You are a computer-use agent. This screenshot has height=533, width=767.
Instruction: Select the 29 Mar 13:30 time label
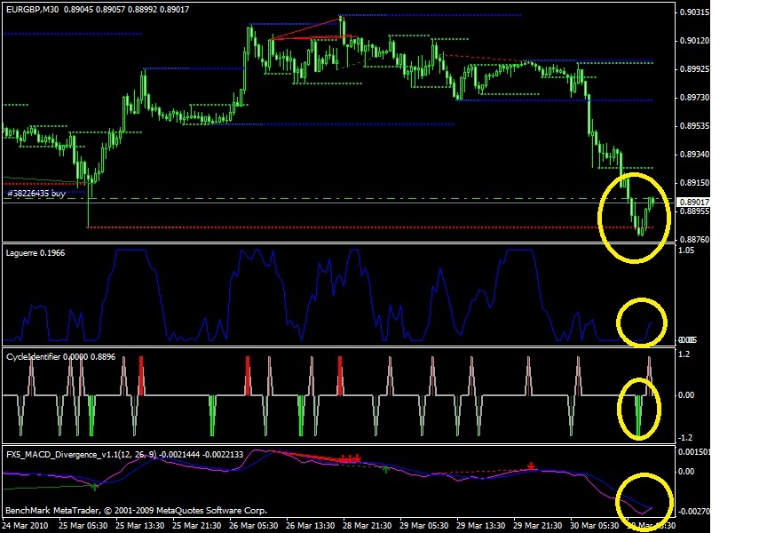pyautogui.click(x=480, y=525)
